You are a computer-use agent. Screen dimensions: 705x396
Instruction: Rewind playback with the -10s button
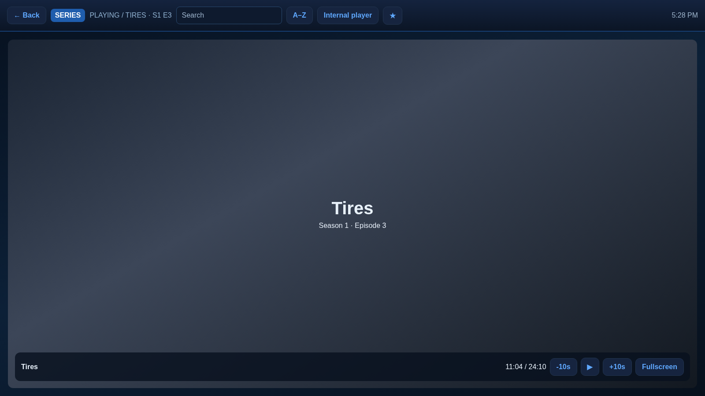tap(563, 367)
